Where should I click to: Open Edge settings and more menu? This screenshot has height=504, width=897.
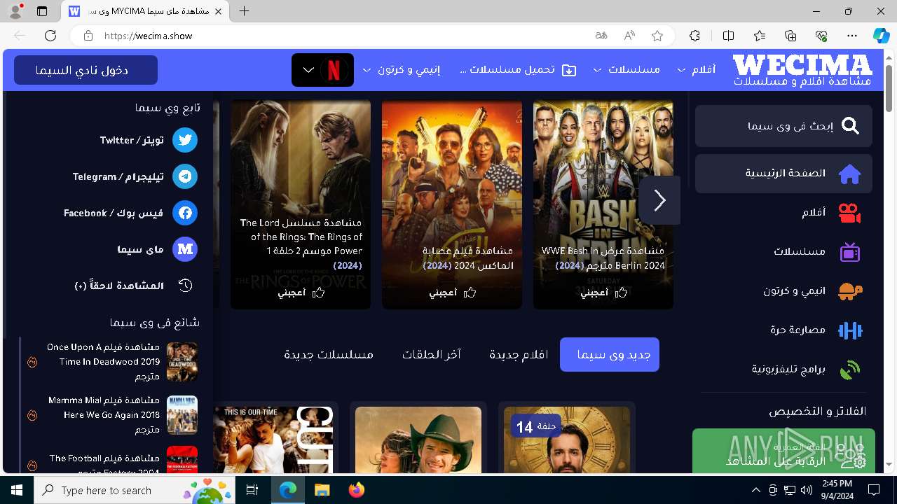[852, 36]
